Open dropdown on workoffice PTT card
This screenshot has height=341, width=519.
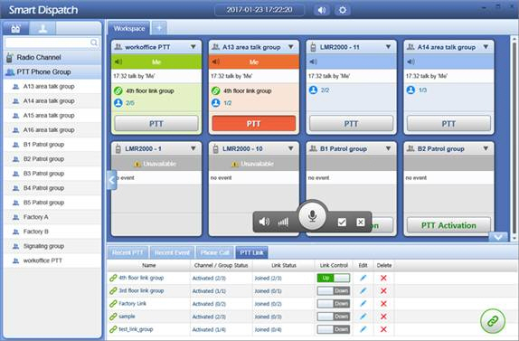[x=193, y=47]
